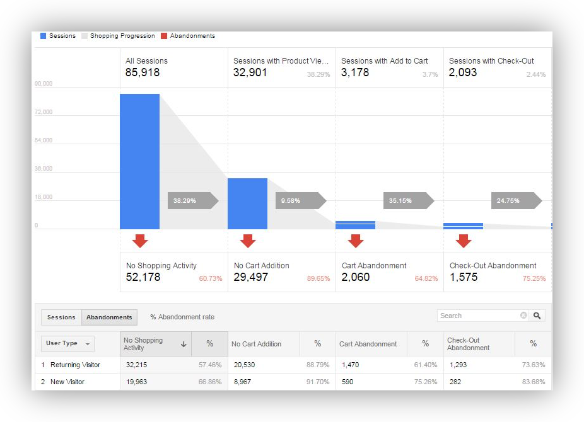Click the No Cart Addition 29,497 value
584x422 pixels.
250,277
